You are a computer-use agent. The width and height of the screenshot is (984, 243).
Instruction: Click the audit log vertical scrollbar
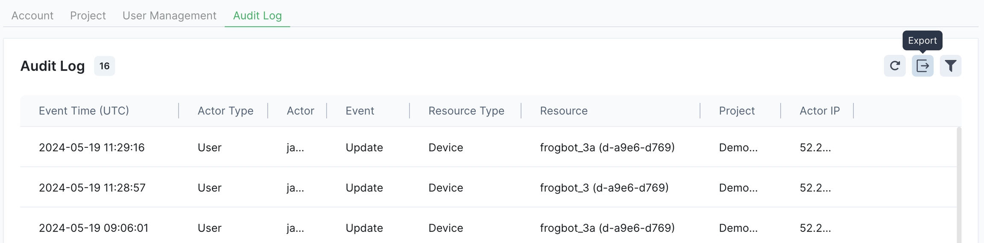click(x=959, y=184)
